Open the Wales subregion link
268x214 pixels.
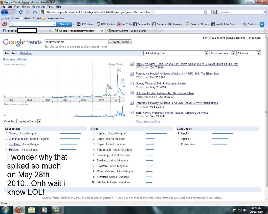(x=13, y=134)
